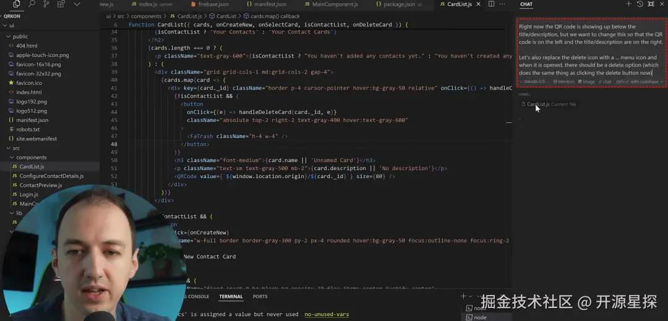
Task: Add a new terminal with plus icon
Action: 463,296
